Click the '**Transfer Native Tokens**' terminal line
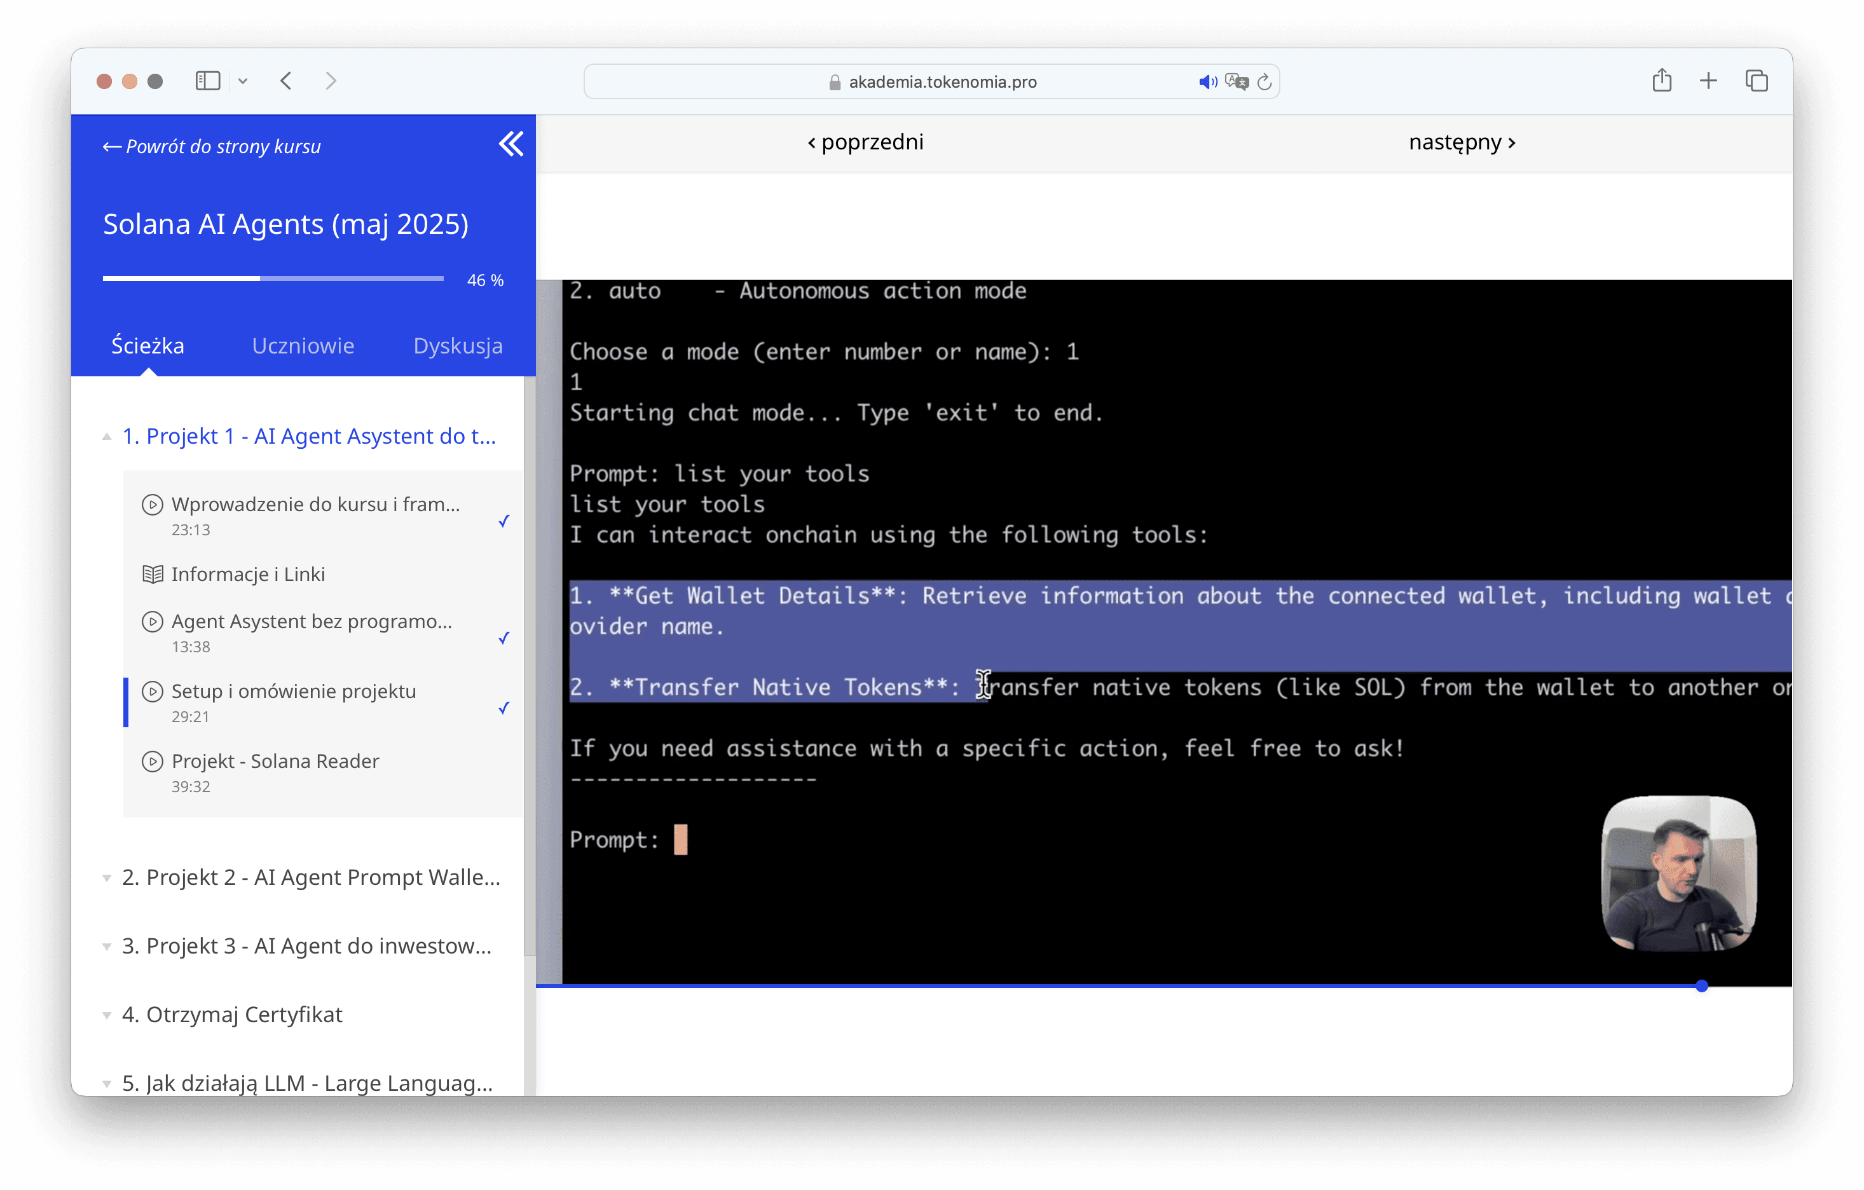 pos(1181,688)
